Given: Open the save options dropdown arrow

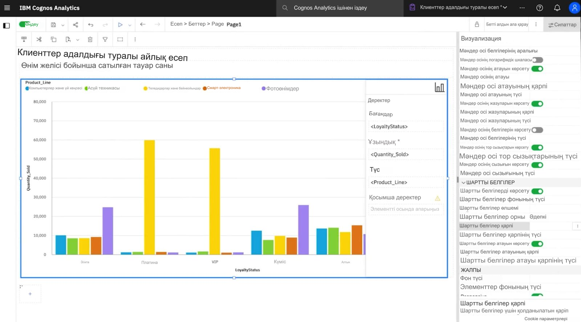Looking at the screenshot, I should (63, 25).
